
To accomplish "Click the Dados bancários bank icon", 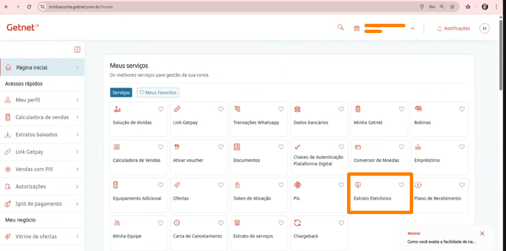I will tap(297, 109).
